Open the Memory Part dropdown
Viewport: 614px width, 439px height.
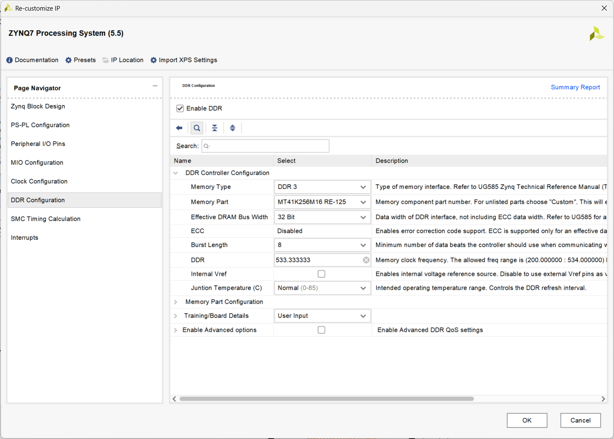click(x=322, y=202)
